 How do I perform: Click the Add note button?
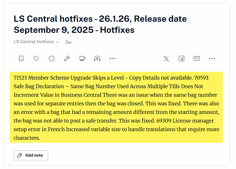(x=31, y=155)
